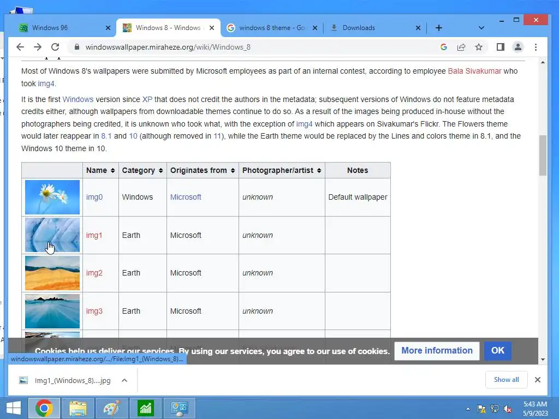Viewport: 559px width, 419px height.
Task: Show hidden system tray icons
Action: 468,409
